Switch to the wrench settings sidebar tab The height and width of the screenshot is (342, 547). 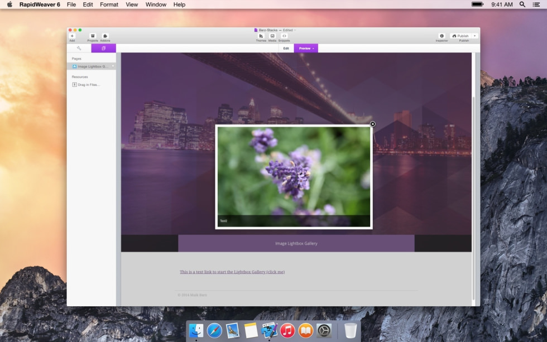click(79, 48)
